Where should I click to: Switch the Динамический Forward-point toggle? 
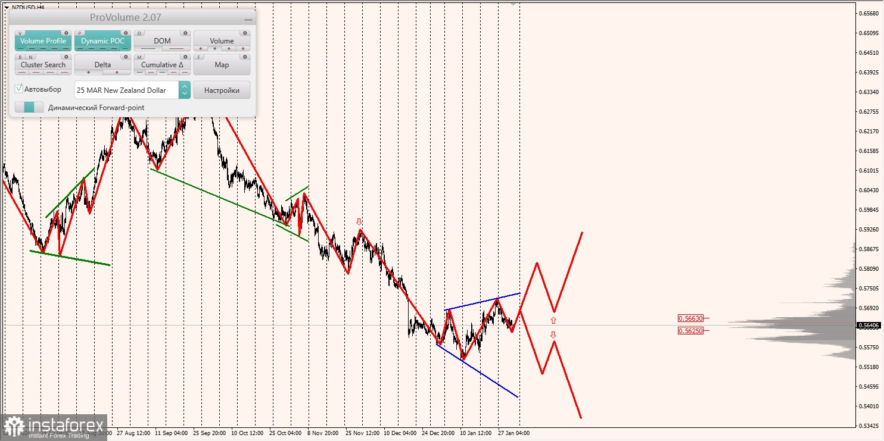tap(29, 107)
